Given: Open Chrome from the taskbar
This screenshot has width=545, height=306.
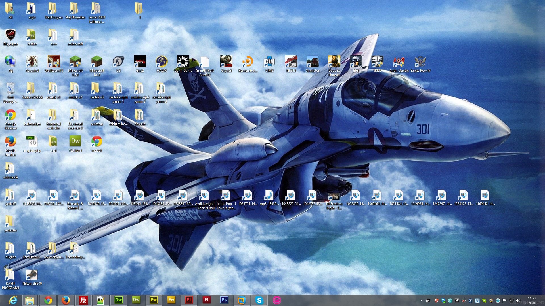Looking at the screenshot, I should pos(48,300).
